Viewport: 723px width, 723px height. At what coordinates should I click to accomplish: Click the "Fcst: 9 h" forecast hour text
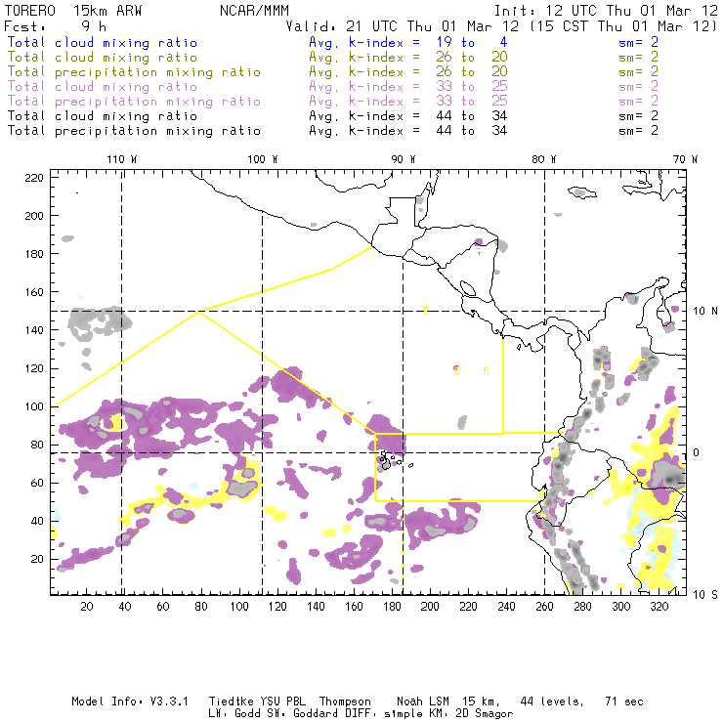coord(55,26)
